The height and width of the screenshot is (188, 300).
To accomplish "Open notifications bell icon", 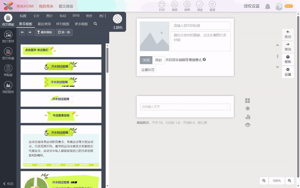I will pyautogui.click(x=267, y=6).
